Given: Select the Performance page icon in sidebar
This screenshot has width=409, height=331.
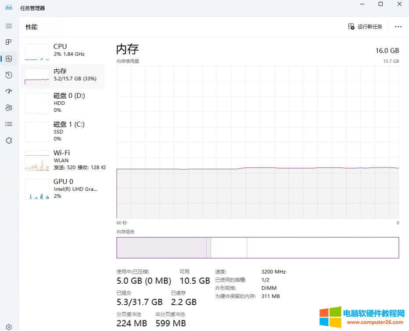Looking at the screenshot, I should pyautogui.click(x=9, y=59).
